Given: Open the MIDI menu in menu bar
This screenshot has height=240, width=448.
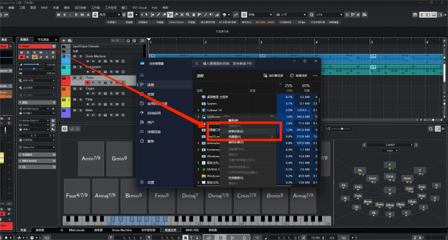Looking at the screenshot, I should click(44, 8).
